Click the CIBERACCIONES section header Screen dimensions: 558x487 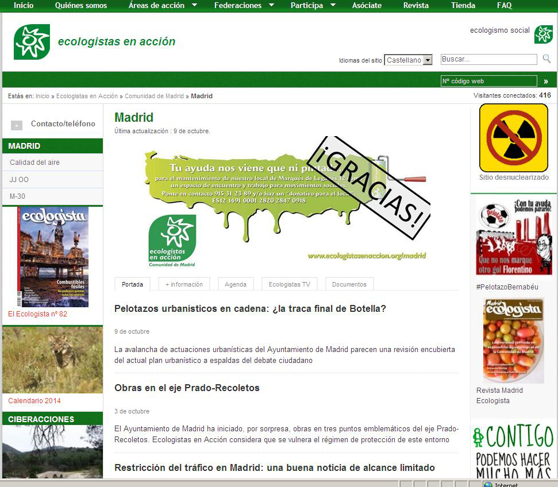53,419
